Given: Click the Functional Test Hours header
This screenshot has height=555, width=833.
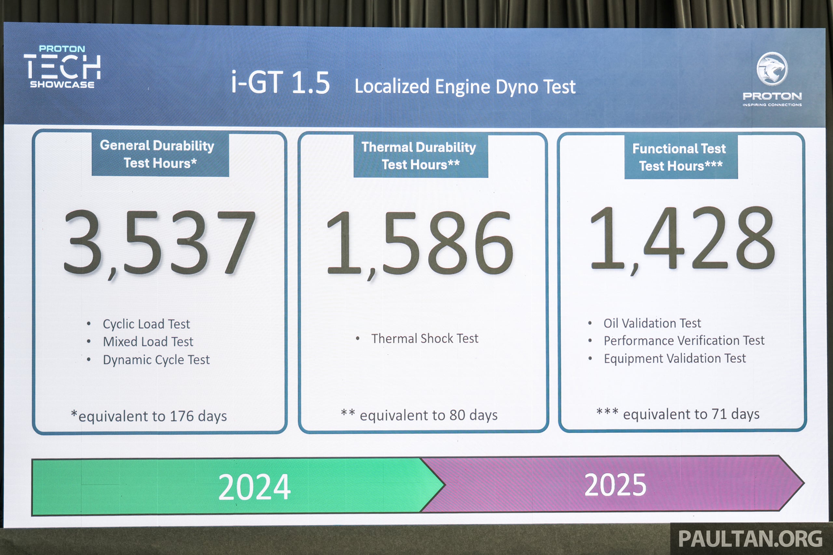Looking at the screenshot, I should [x=680, y=157].
